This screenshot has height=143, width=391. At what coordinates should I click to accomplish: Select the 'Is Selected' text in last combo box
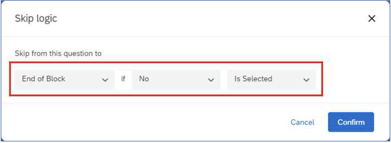(253, 79)
